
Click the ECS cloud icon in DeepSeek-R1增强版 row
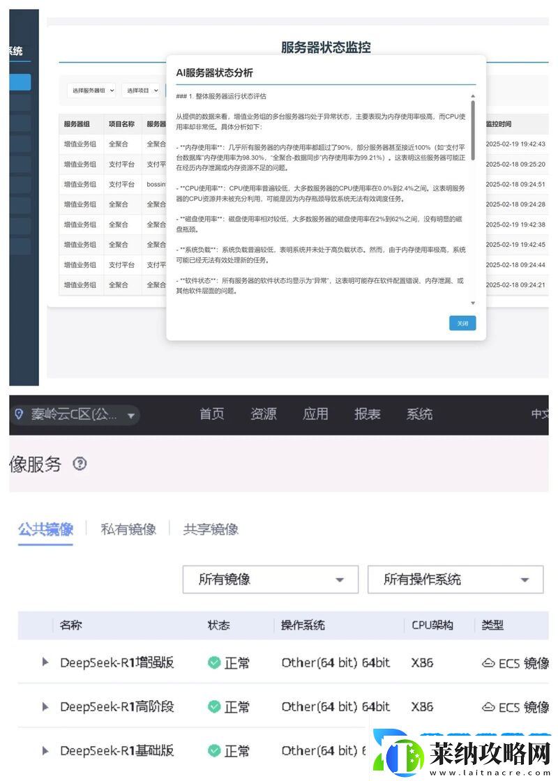pyautogui.click(x=488, y=663)
